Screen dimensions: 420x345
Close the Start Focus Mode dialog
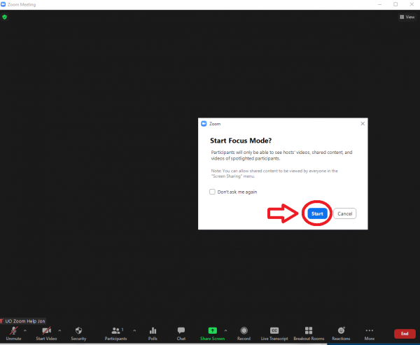pyautogui.click(x=363, y=123)
